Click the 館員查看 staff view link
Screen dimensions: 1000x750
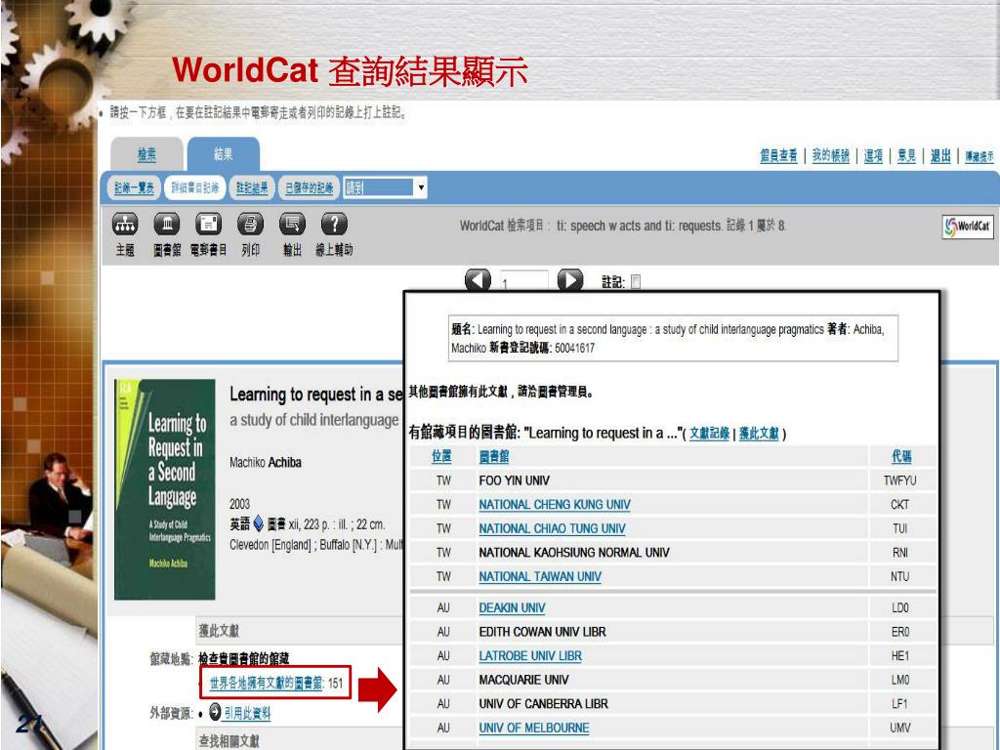pos(778,155)
